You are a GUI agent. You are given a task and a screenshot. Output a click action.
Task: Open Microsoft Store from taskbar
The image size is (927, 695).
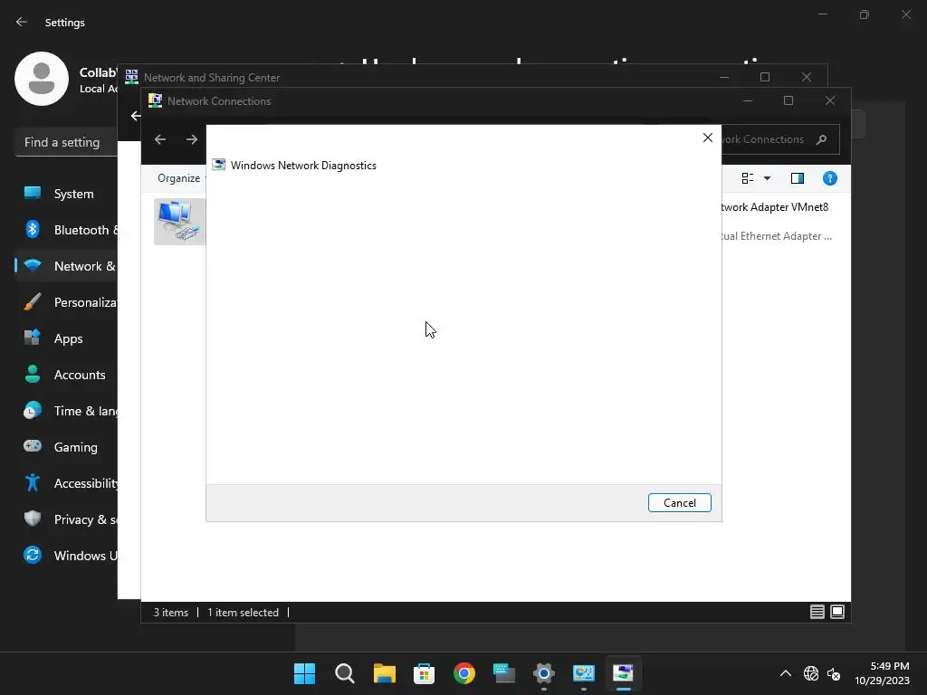tap(424, 673)
